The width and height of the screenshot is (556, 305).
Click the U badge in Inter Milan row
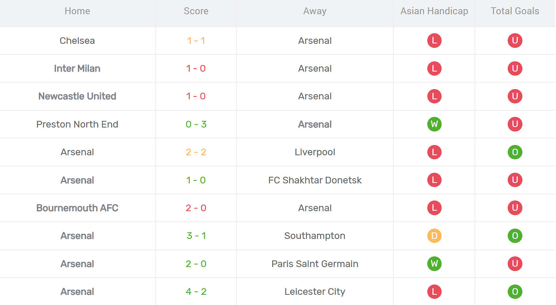[515, 68]
